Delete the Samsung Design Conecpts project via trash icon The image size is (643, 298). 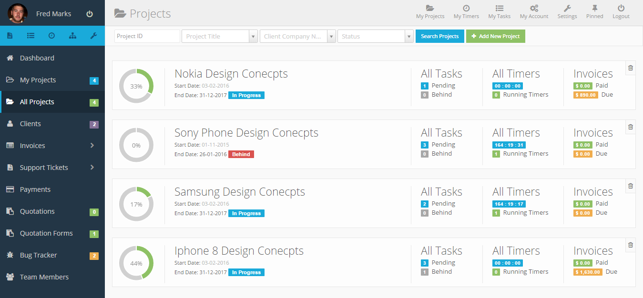click(x=631, y=186)
